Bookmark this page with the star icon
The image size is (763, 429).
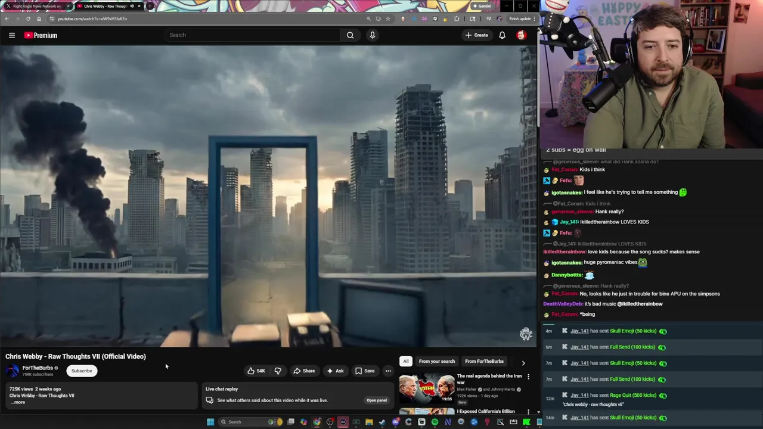coord(388,18)
